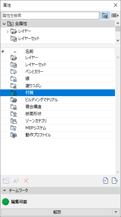Image resolution: width=121 pixels, height=217 pixels.
Task: Click the export attributes icon
Action: tap(115, 181)
